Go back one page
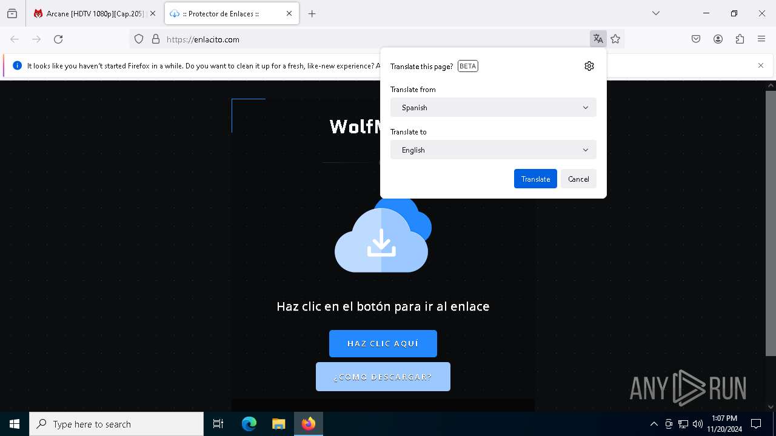 15,39
